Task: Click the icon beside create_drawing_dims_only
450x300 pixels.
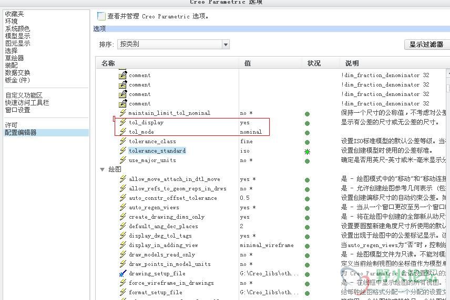Action: tap(123, 217)
